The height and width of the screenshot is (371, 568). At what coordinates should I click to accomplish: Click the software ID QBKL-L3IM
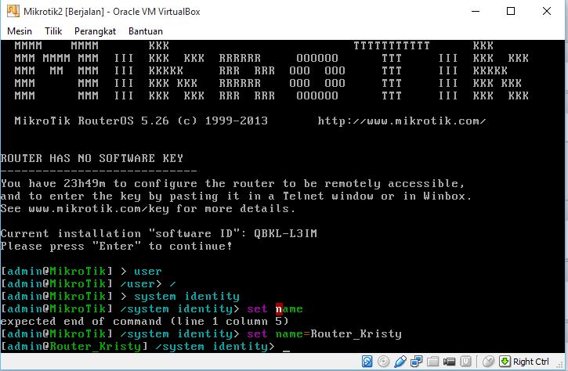coord(285,233)
